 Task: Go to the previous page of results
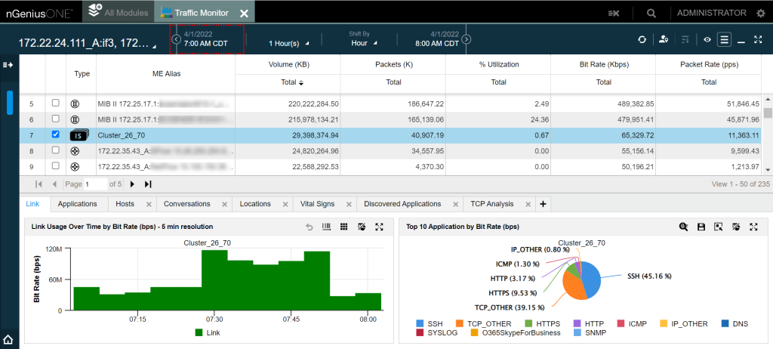(54, 184)
